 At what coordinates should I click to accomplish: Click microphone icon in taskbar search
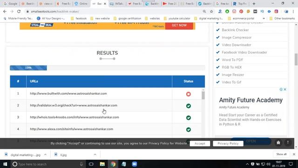(81, 164)
